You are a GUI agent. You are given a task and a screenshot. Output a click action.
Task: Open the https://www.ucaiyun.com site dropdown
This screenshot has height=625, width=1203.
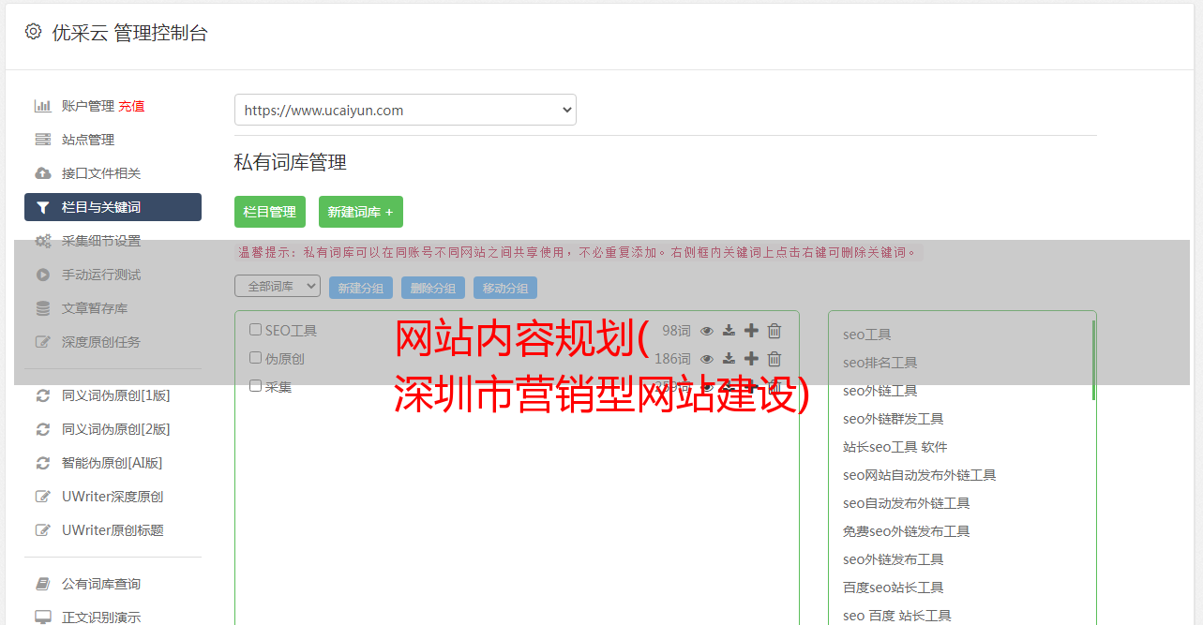[405, 110]
